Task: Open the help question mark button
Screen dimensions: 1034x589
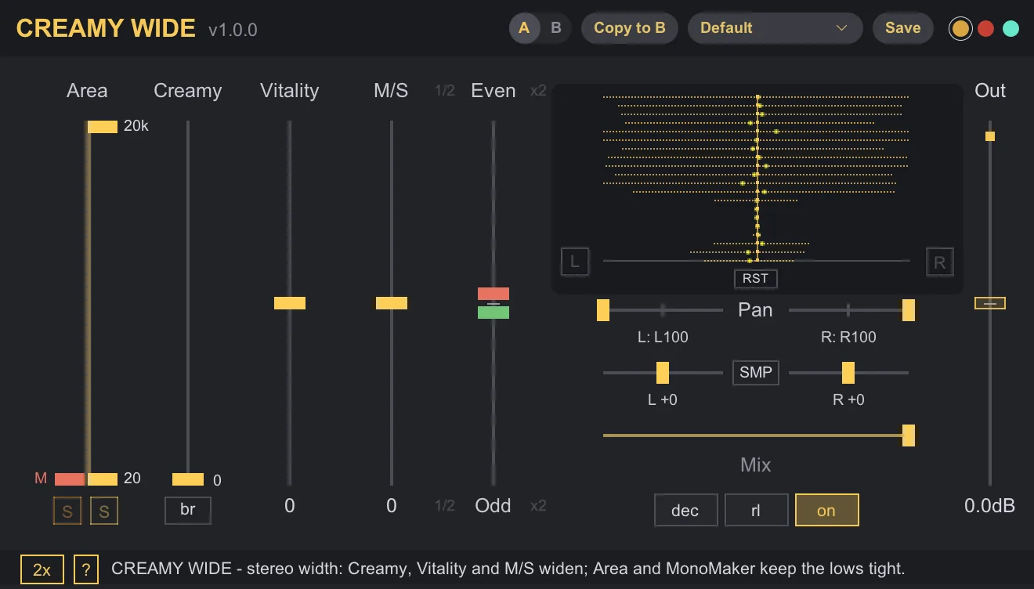Action: [x=86, y=569]
